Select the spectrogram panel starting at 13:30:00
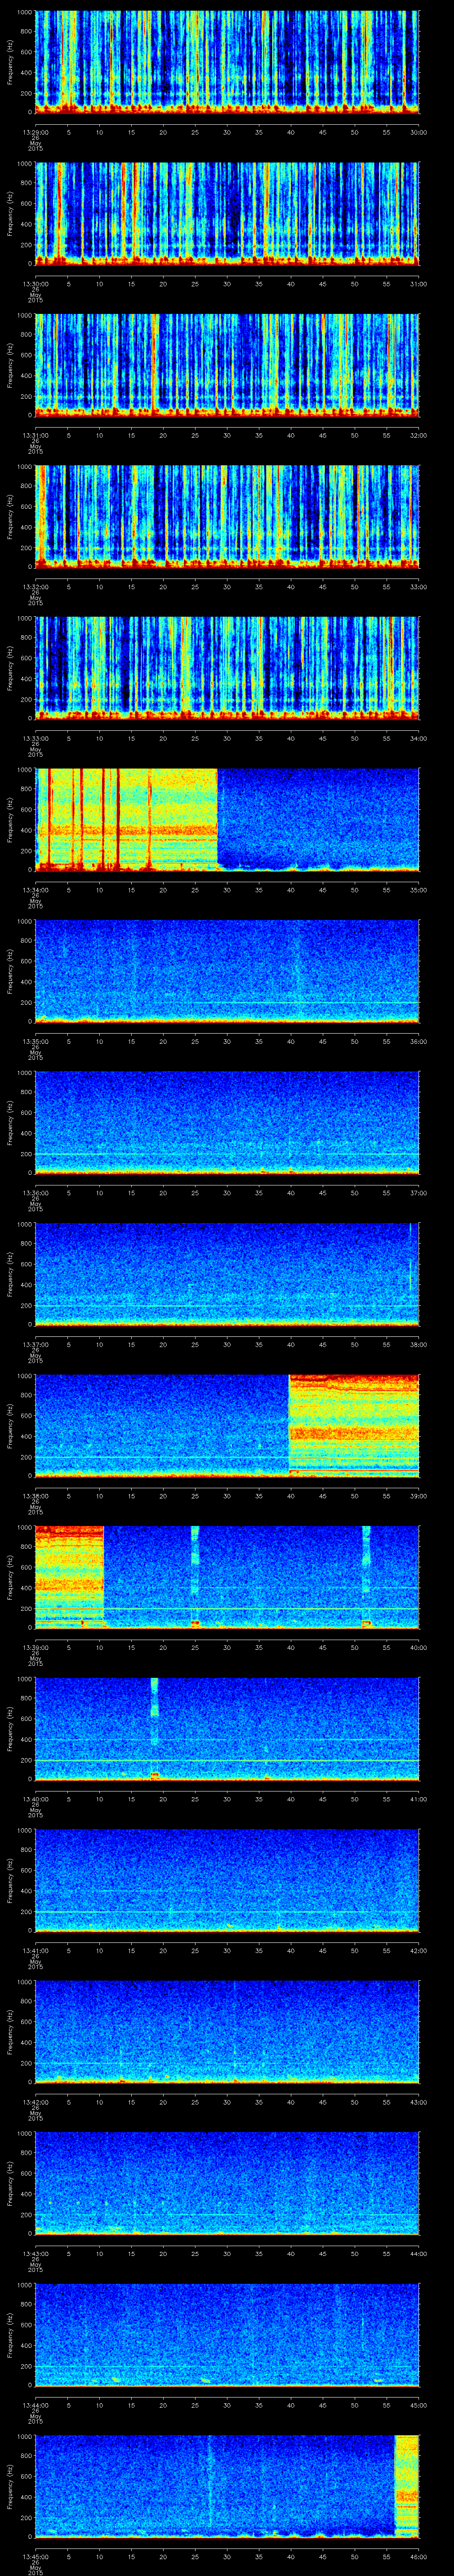Viewport: 454px width, 2576px height. [227, 213]
